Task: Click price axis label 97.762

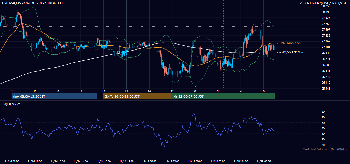Action: [326, 24]
